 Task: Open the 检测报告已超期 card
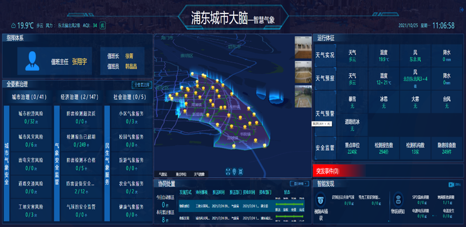click(81, 140)
